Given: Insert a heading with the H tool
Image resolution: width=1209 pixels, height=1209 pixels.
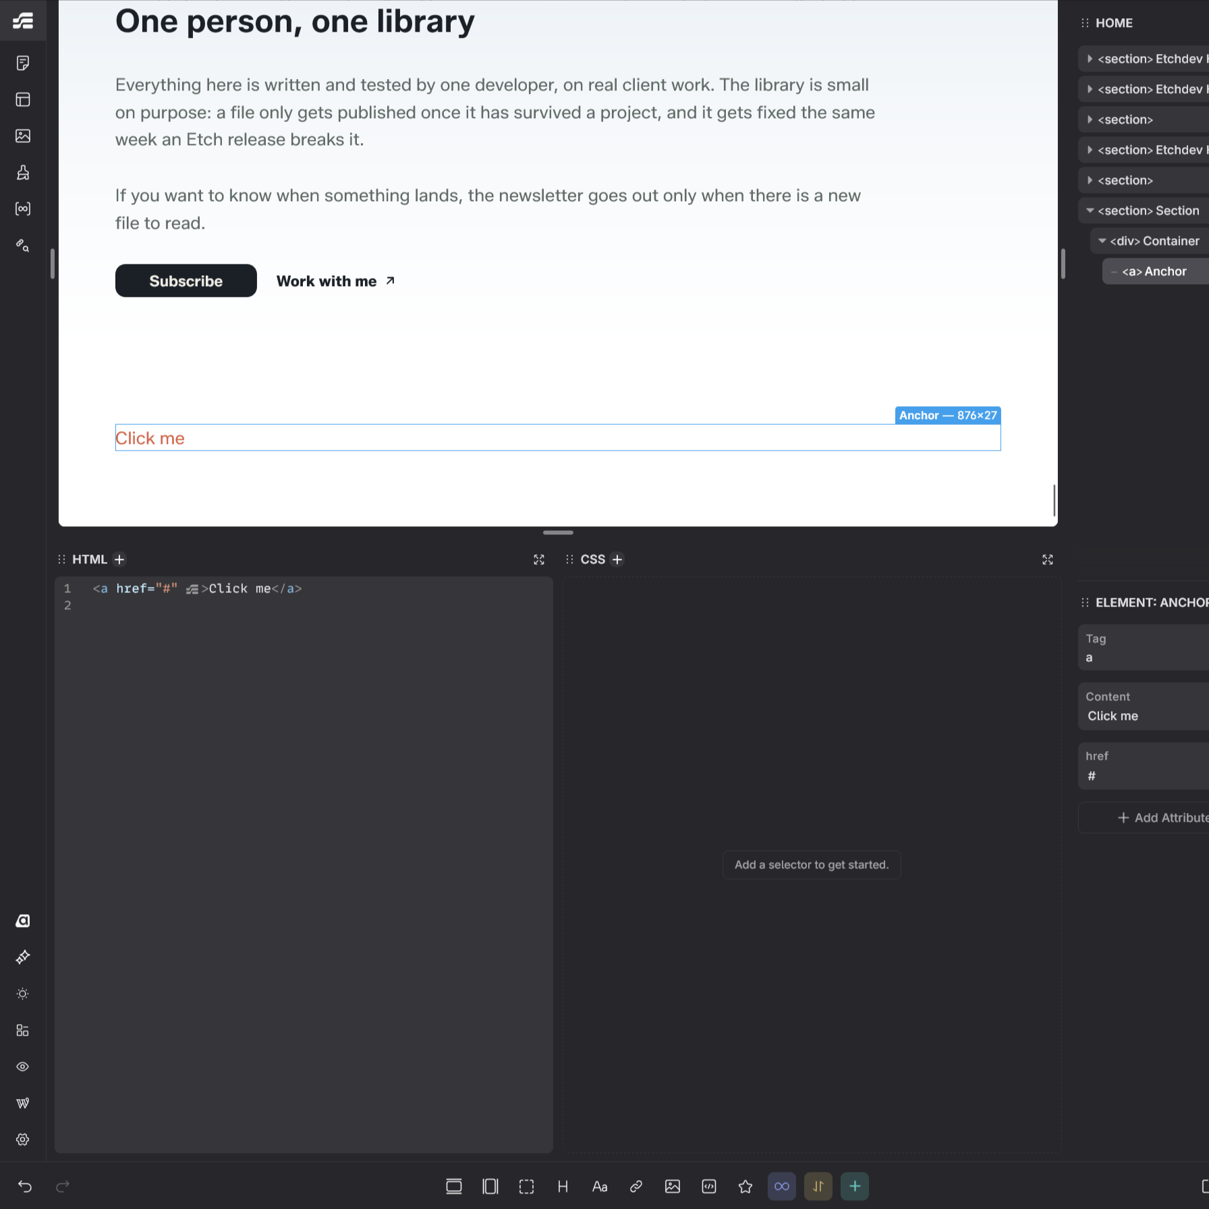Looking at the screenshot, I should coord(563,1186).
